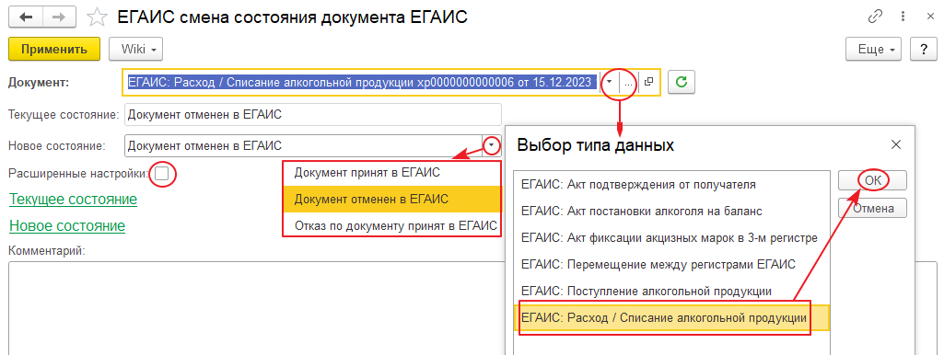This screenshot has width=944, height=355.
Task: Confirm type selection with OK
Action: (x=872, y=180)
